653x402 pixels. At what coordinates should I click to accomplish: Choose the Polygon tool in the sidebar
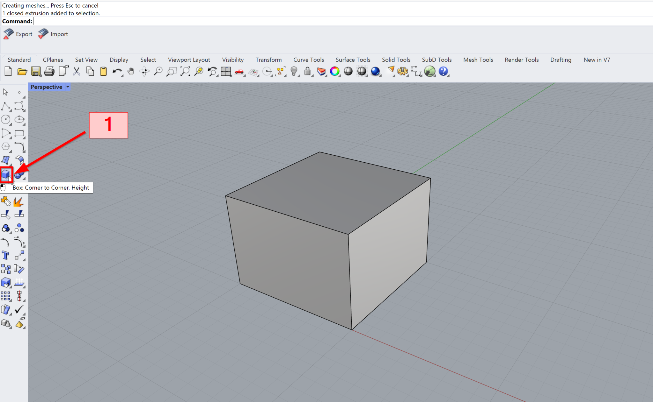[x=5, y=147]
